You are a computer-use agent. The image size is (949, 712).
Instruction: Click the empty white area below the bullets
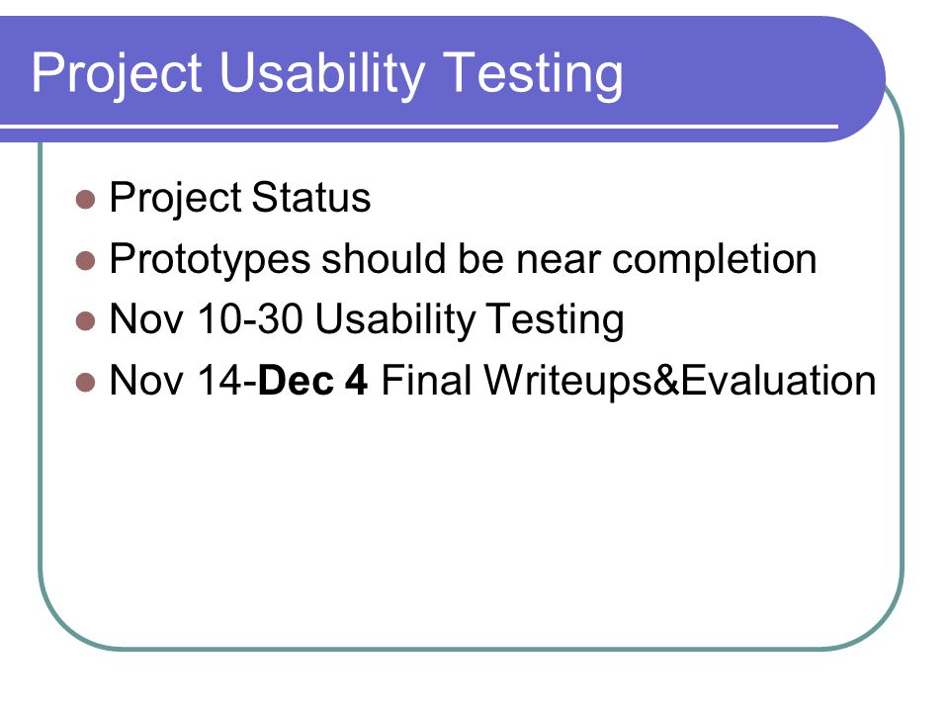pos(473,521)
